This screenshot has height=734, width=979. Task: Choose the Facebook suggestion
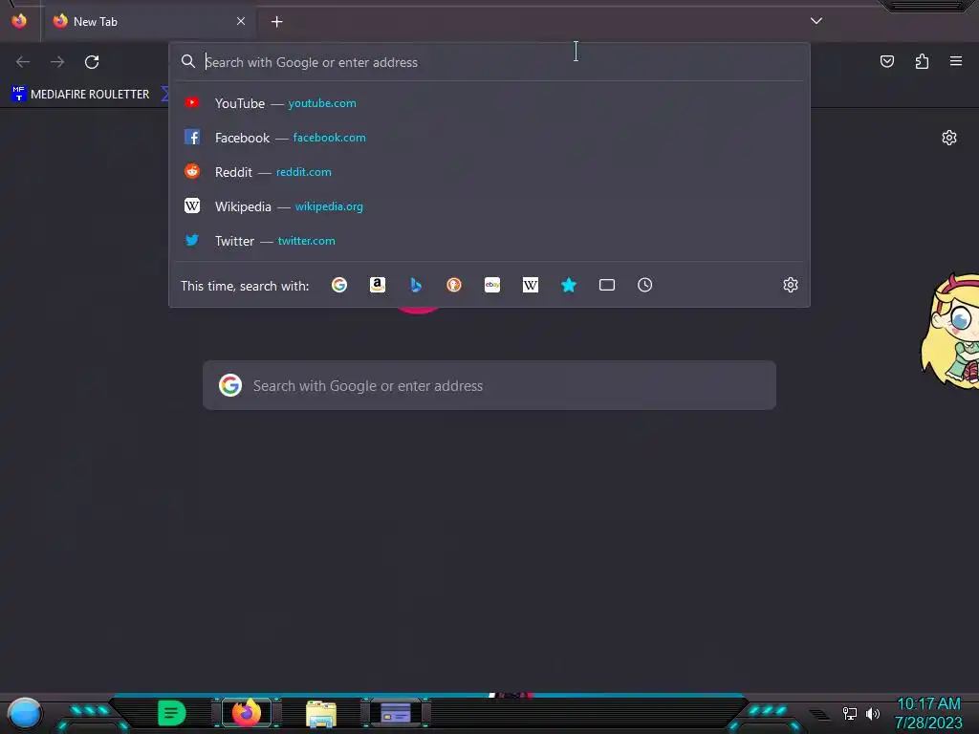click(x=489, y=138)
